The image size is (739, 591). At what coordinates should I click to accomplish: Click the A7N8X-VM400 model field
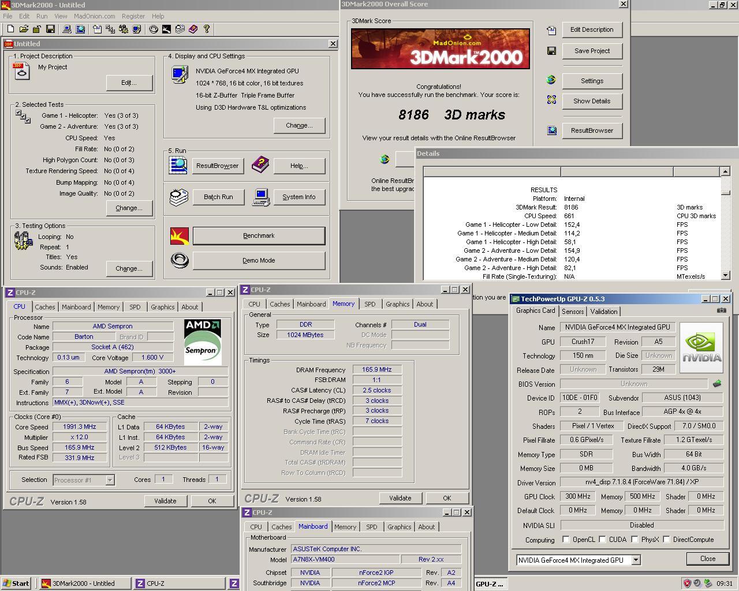tap(345, 559)
